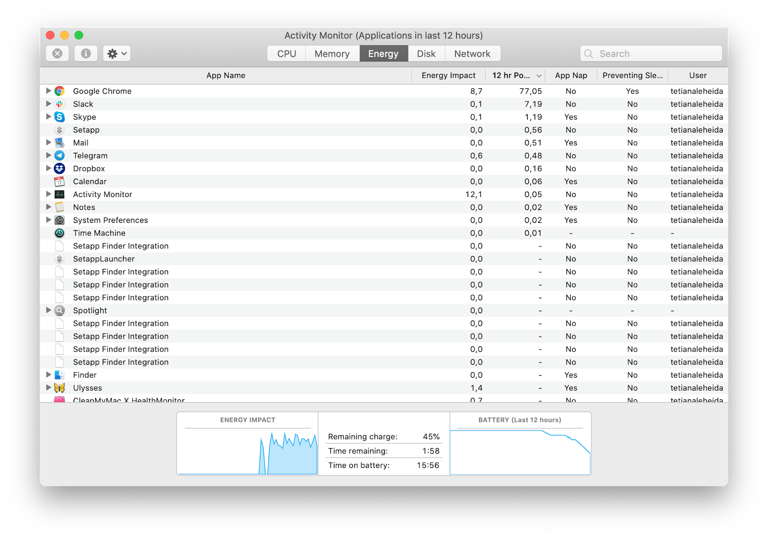
Task: Click the Activity Monitor icon in the list
Action: (60, 194)
